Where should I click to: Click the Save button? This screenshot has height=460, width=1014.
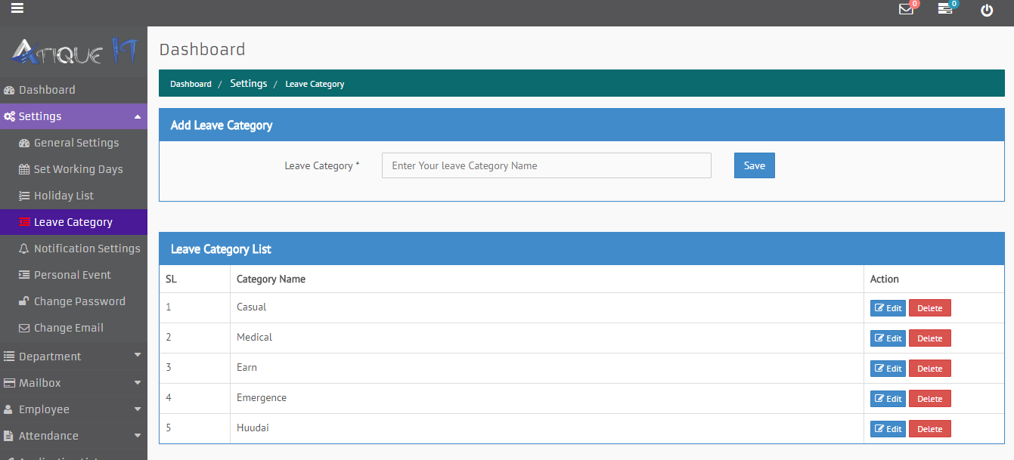[754, 165]
